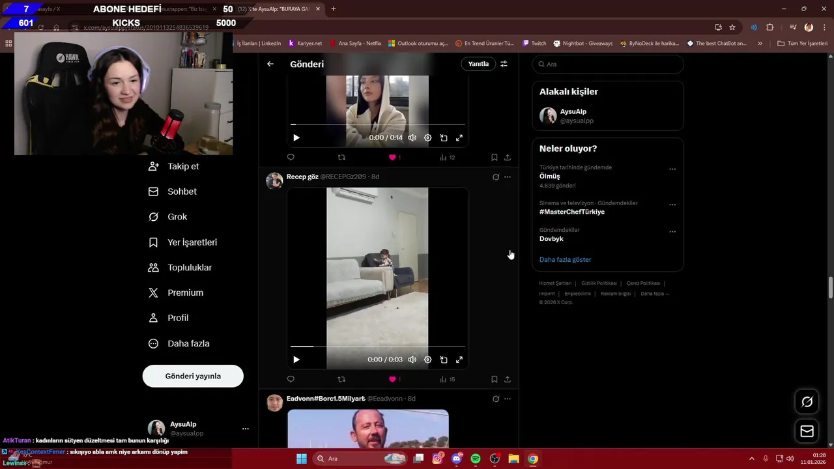The height and width of the screenshot is (469, 834).
Task: Open more options on Recep göz post
Action: point(507,177)
